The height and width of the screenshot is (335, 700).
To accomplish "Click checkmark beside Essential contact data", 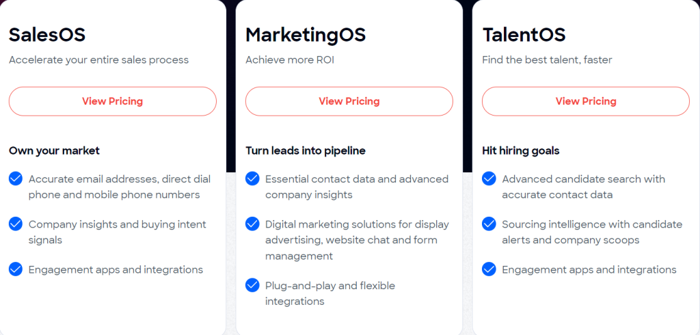I will (252, 178).
